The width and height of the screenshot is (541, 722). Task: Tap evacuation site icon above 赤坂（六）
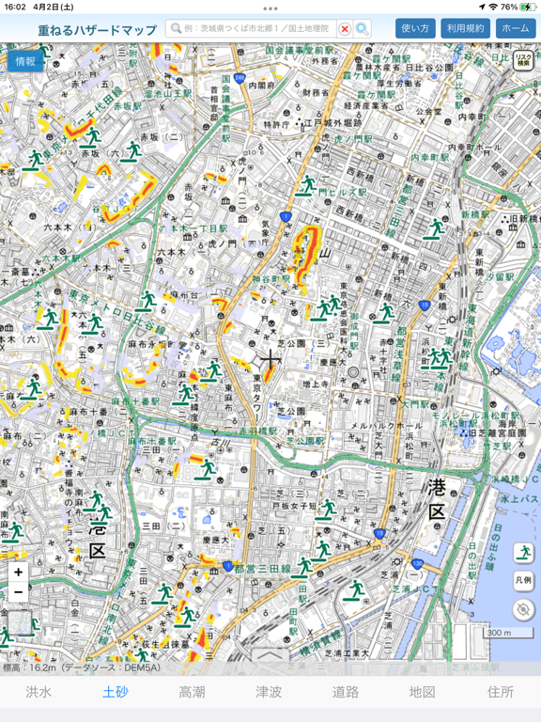[90, 136]
